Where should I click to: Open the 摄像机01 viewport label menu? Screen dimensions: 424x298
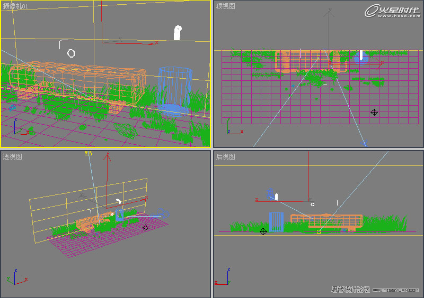point(15,6)
